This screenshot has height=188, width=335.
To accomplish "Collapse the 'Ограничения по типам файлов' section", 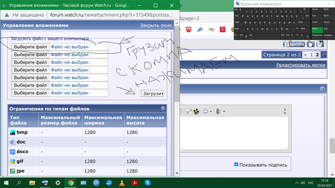I will (163, 108).
